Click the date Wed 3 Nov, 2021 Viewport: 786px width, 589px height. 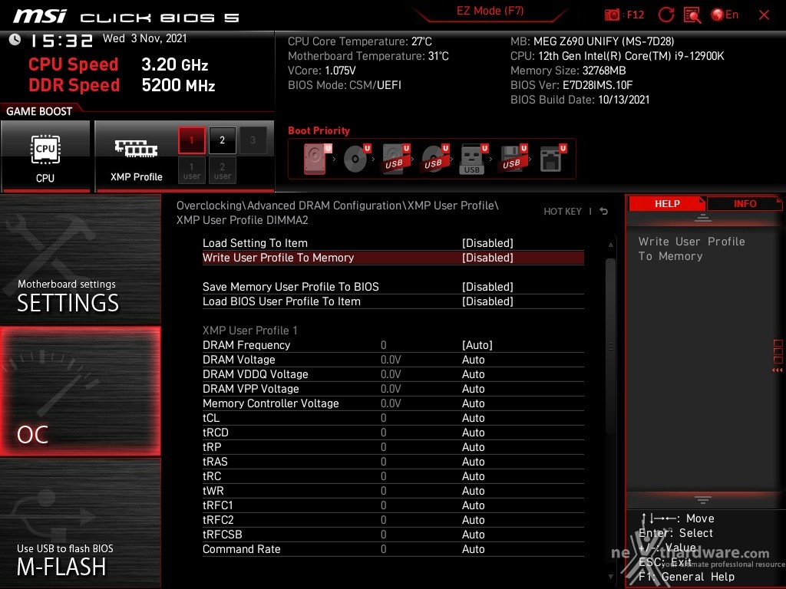click(145, 38)
